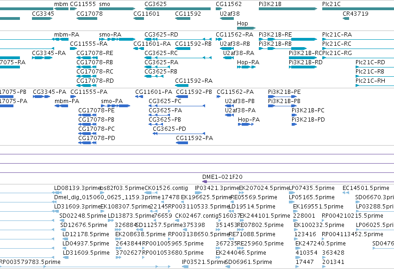This screenshot has height=269, width=394.
Task: Select the U2af38 gene label
Action: 230,13
